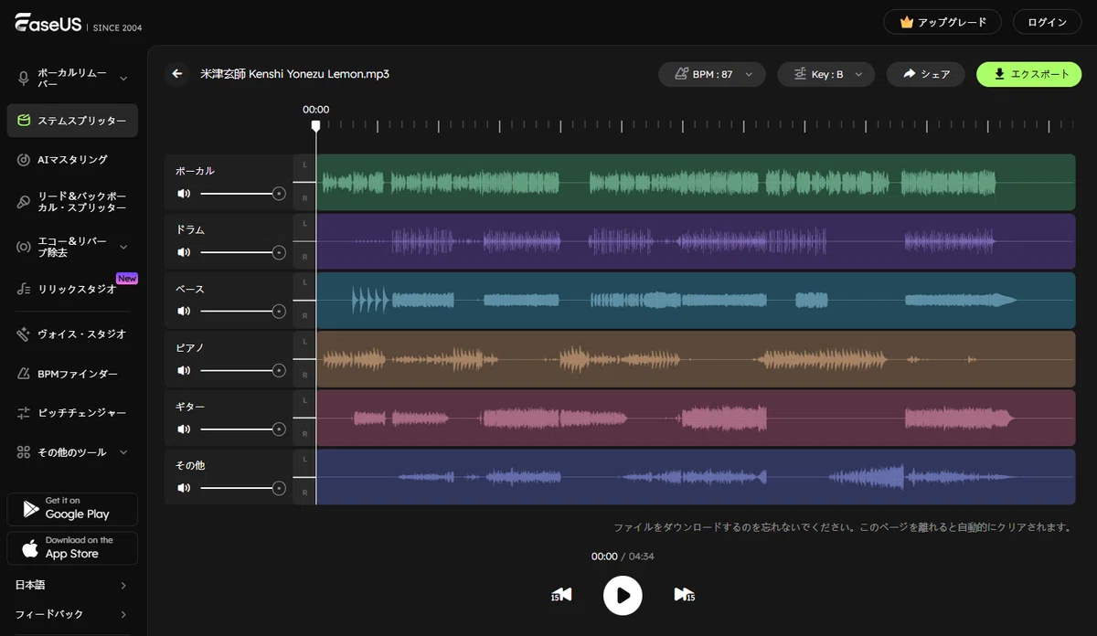Click the download icon on export button
This screenshot has width=1097, height=636.
(999, 74)
